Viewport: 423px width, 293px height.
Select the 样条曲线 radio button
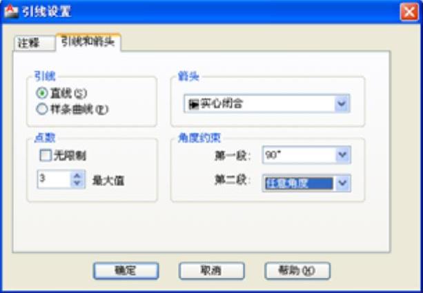(42, 110)
